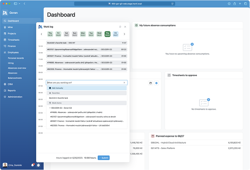Open the Dominik's favorite task 11:37 entry
250x170 pixels.
[87, 43]
